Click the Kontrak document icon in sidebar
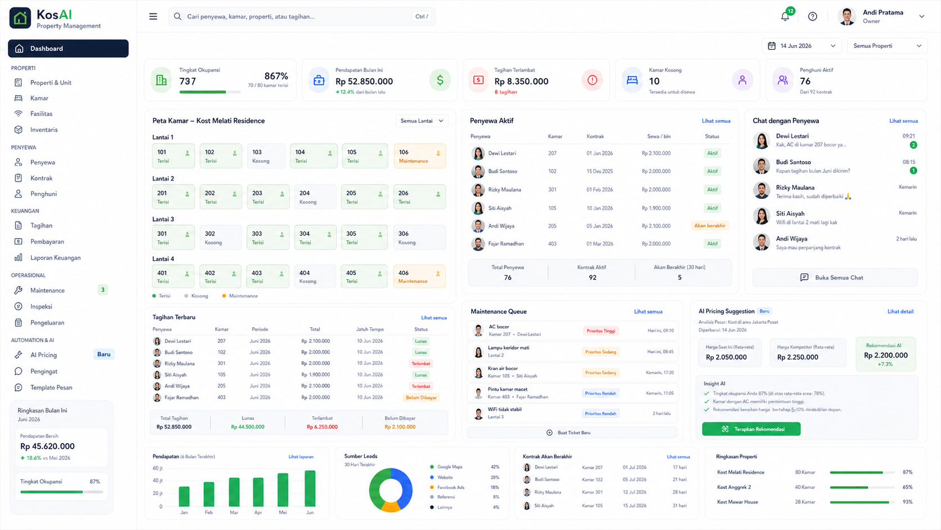Screen dimensions: 941x530 19,178
